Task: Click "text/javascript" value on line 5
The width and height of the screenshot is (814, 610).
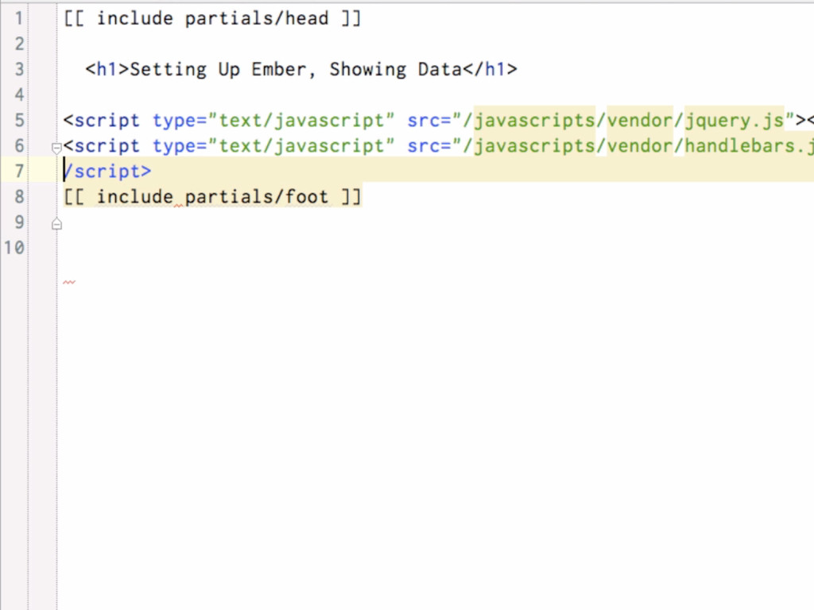Action: pos(301,121)
